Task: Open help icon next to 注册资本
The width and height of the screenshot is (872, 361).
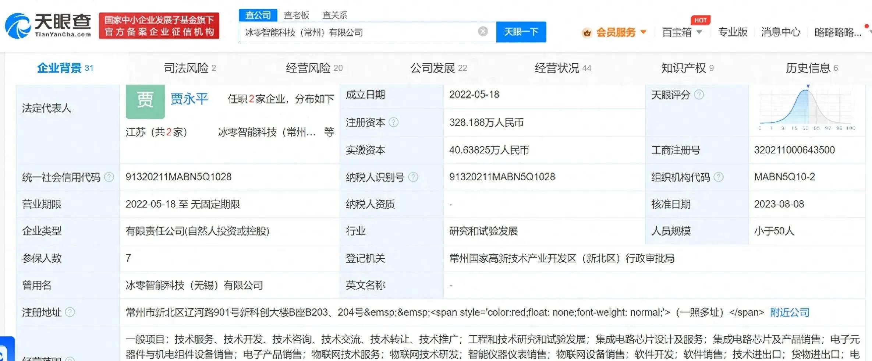Action: [393, 122]
